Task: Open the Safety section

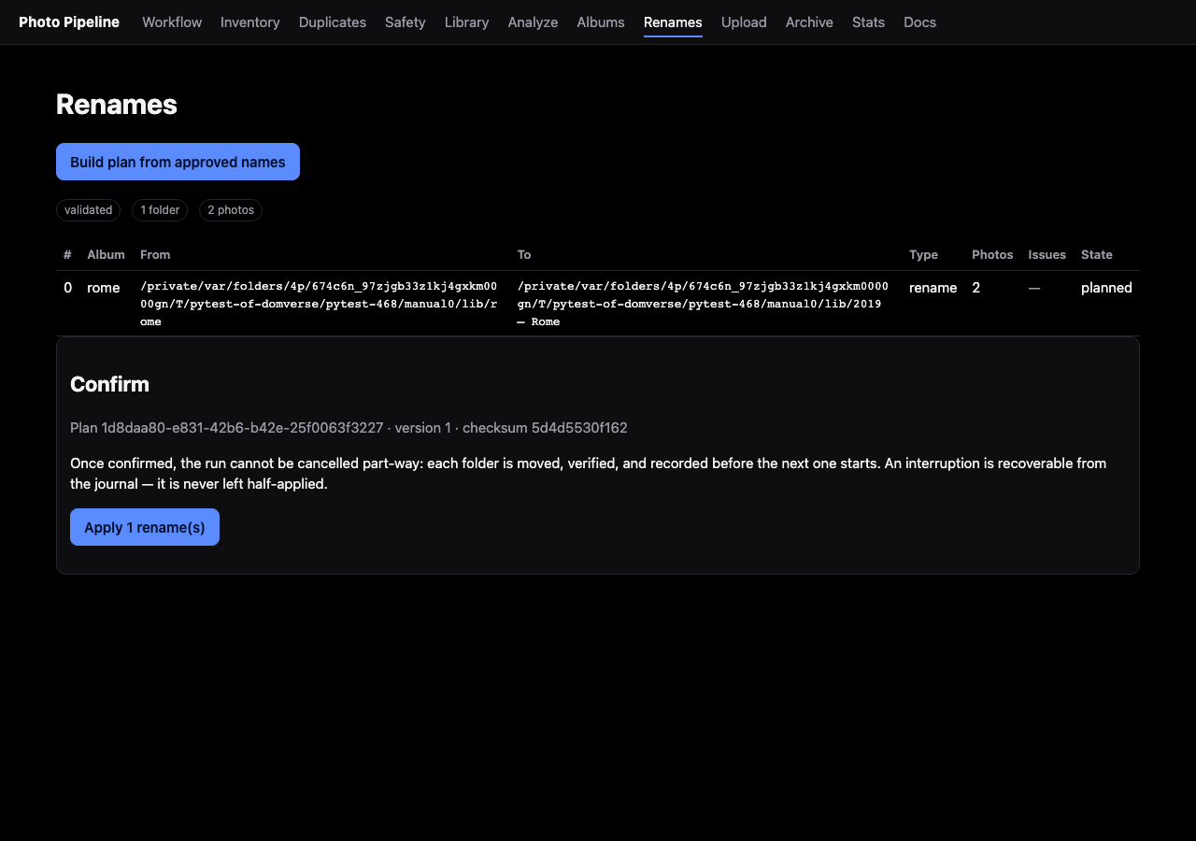Action: click(406, 22)
